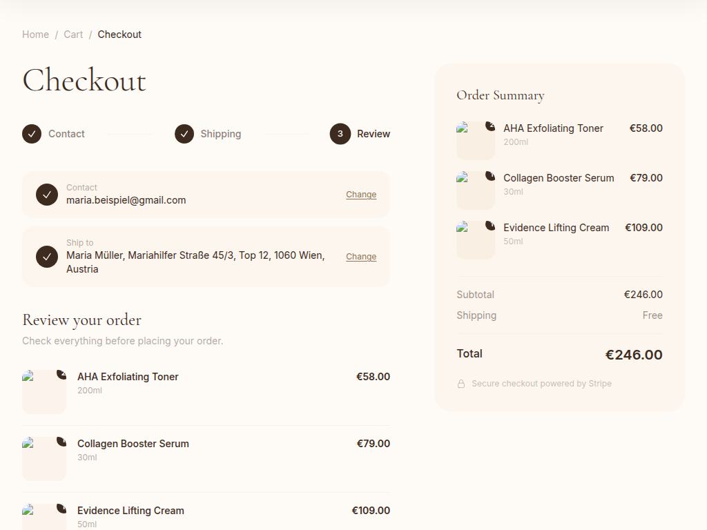Image resolution: width=707 pixels, height=530 pixels.
Task: Click quantity badge on Collagen Serum in Order Summary
Action: 490,176
